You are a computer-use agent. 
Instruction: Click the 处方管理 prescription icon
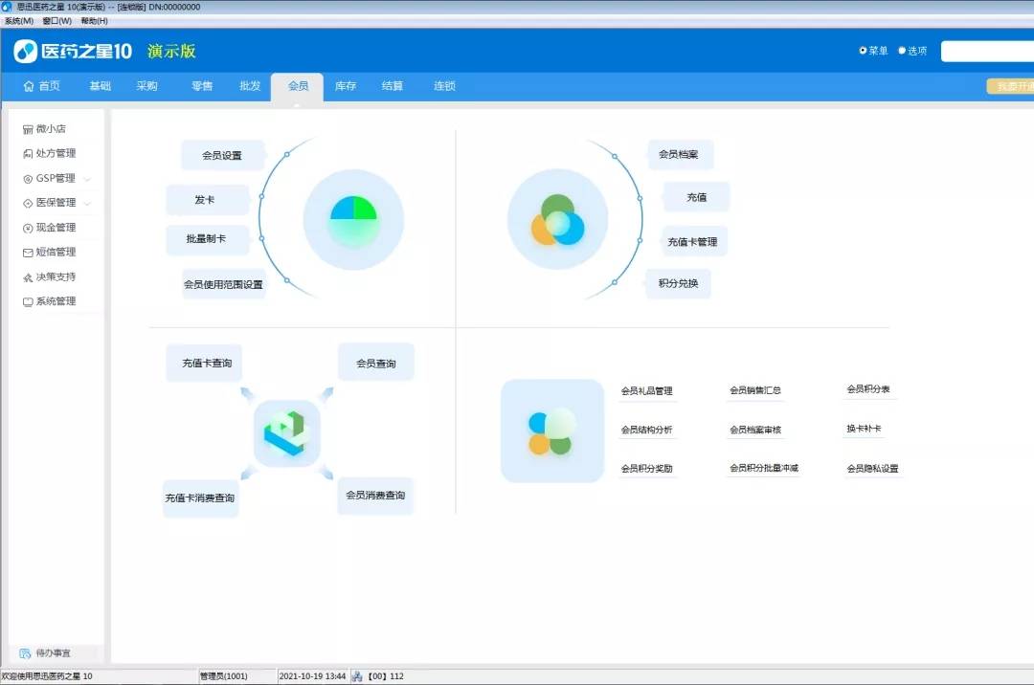(x=28, y=153)
